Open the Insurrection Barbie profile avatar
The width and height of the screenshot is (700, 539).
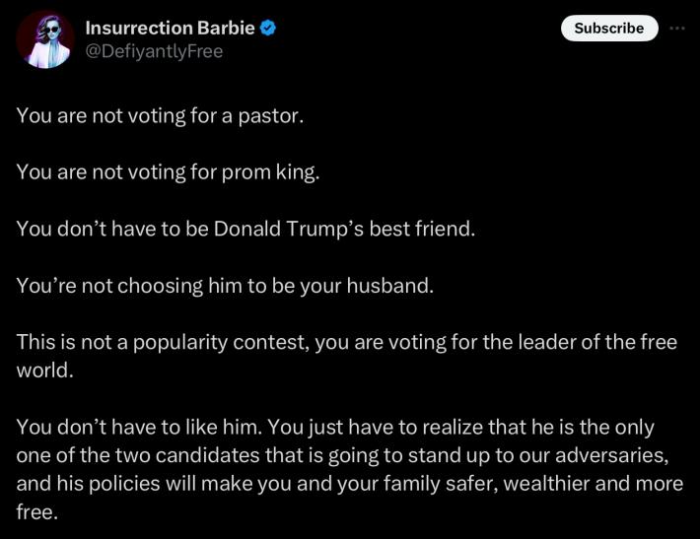click(45, 39)
